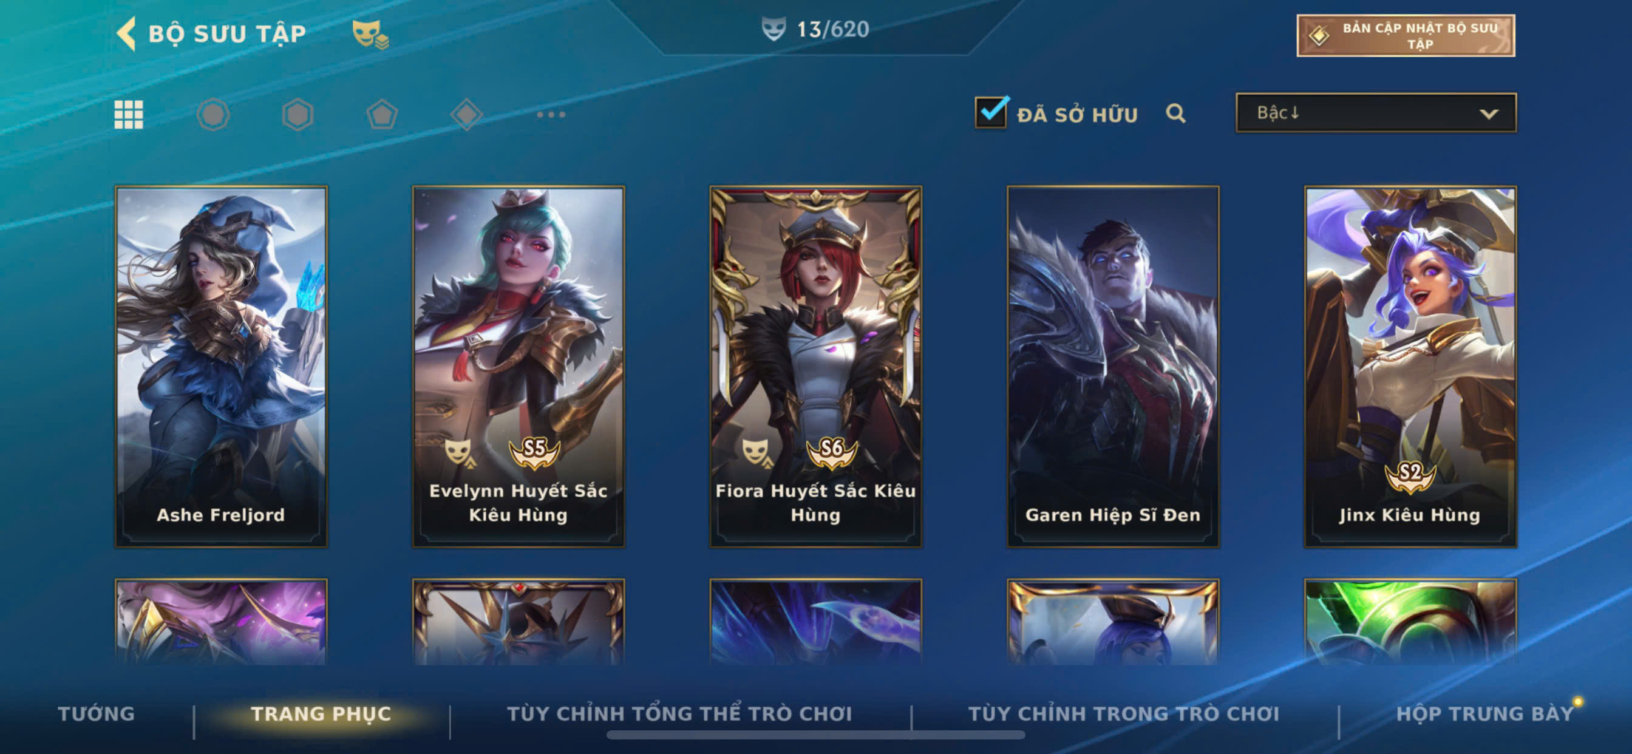Open Tùy Chỉnh Tổng Thể Trò Chơi

coord(679,713)
